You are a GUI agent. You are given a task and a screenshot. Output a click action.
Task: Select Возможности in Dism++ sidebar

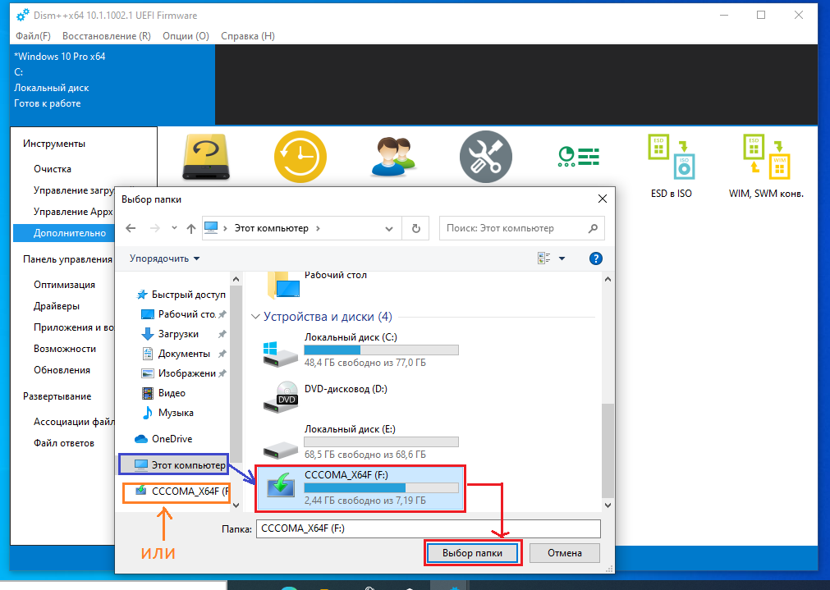coord(65,349)
